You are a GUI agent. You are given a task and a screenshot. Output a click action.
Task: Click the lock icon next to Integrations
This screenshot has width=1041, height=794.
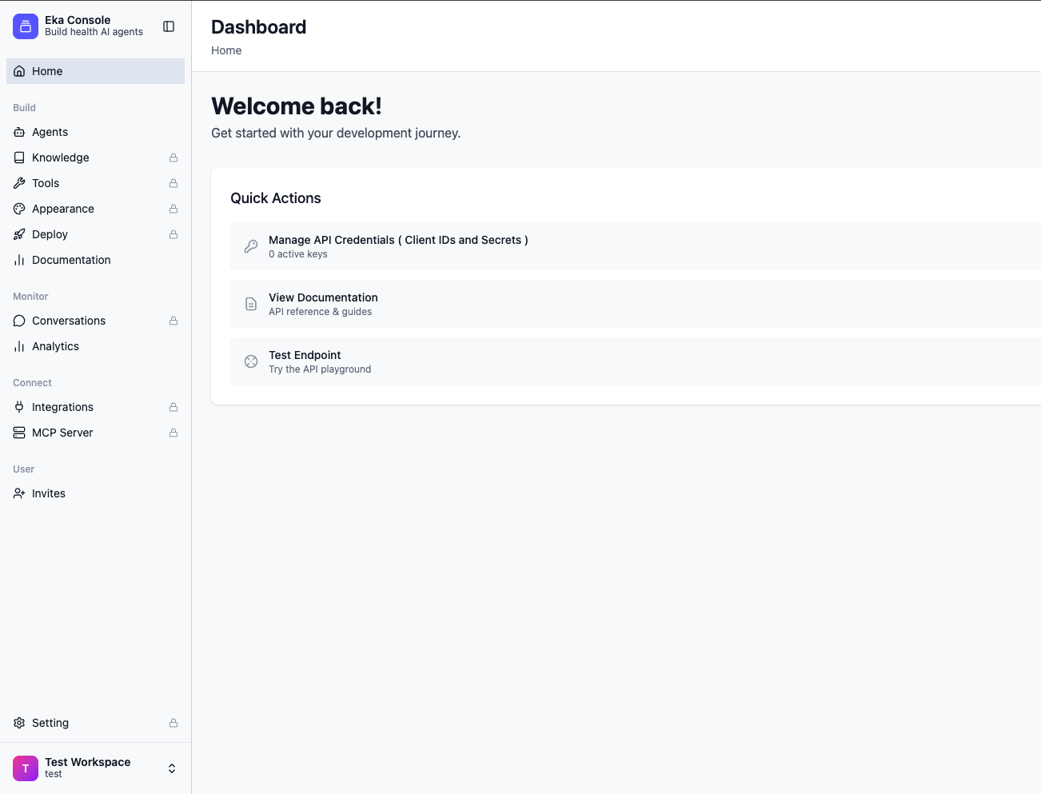pyautogui.click(x=173, y=407)
